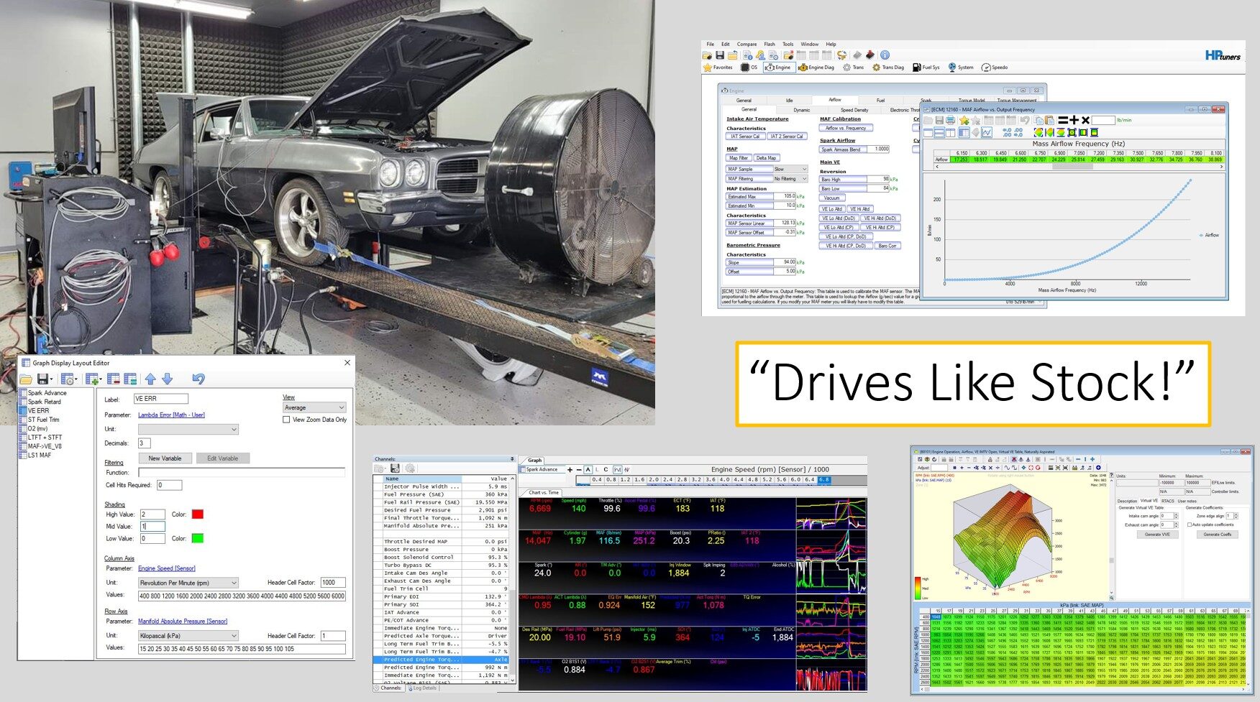Image resolution: width=1260 pixels, height=702 pixels.
Task: Open the OS section in HP Tuners
Action: click(750, 68)
